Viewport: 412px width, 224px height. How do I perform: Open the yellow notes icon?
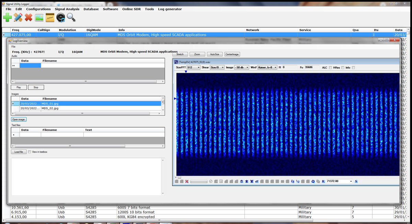click(50, 17)
